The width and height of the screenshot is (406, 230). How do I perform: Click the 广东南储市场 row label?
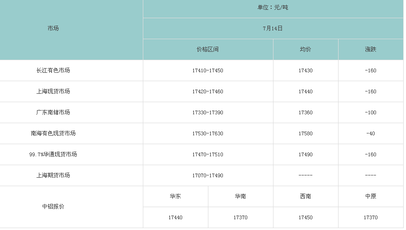tap(53, 112)
